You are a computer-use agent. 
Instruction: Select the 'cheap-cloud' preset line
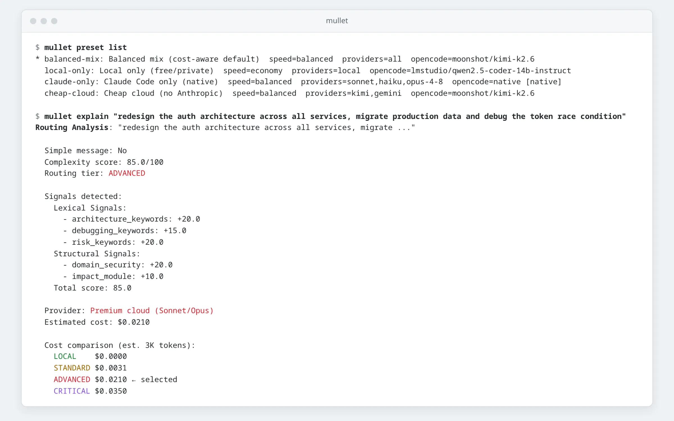click(289, 93)
